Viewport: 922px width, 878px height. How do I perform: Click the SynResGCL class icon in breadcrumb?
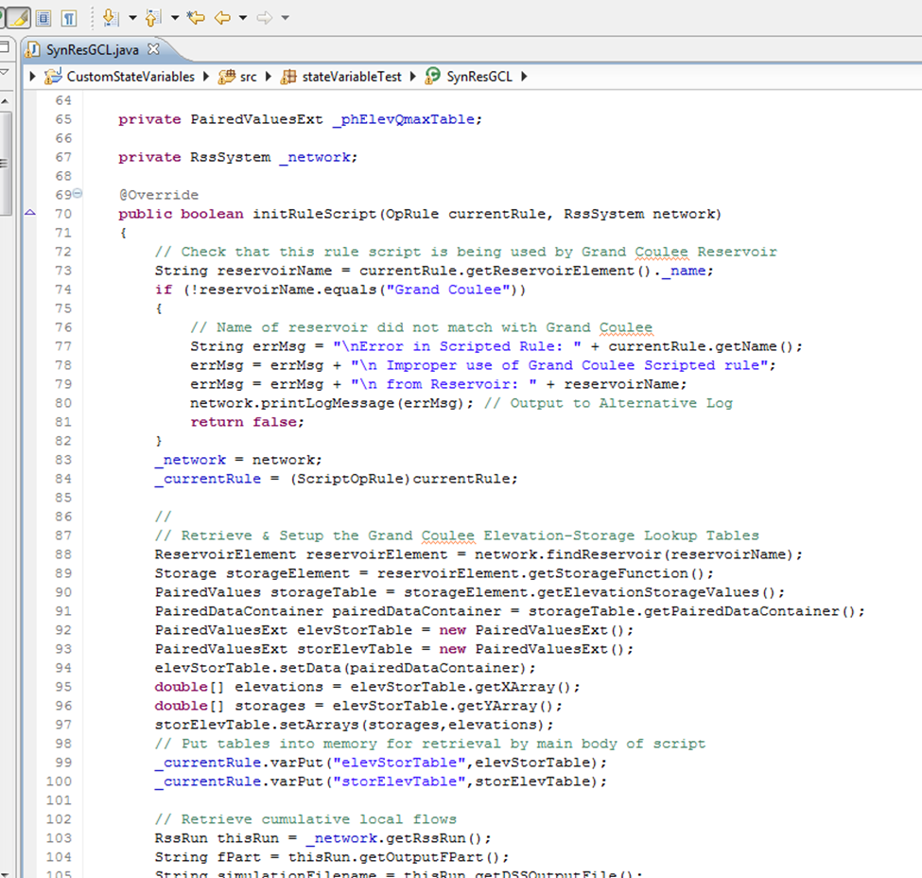click(x=432, y=76)
